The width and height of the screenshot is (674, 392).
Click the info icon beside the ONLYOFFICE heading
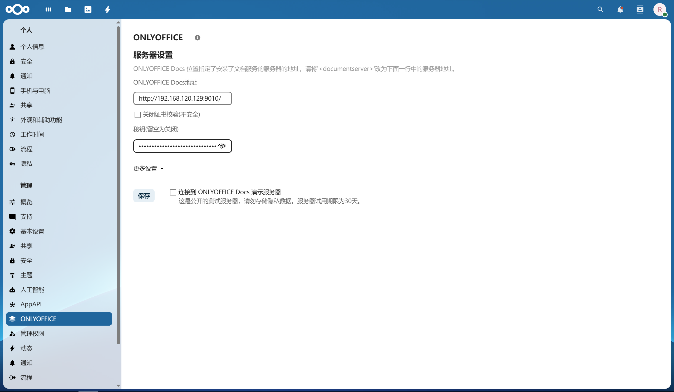[x=197, y=38]
